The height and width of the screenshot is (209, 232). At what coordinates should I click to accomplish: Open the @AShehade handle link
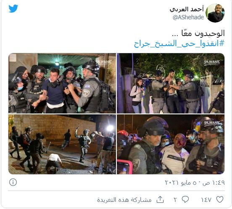pos(188,18)
